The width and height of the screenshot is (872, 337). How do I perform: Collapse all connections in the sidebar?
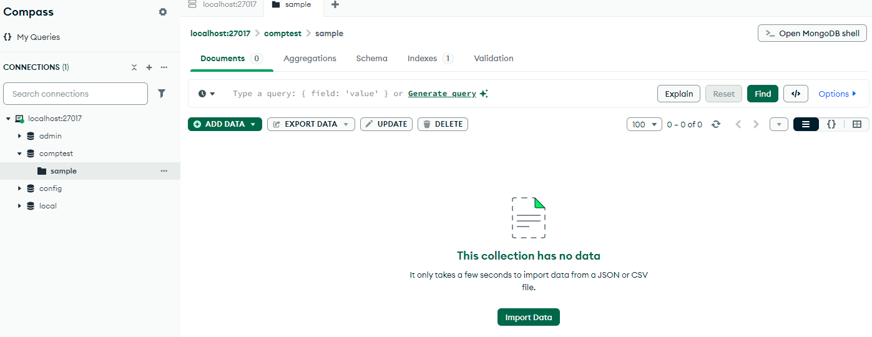(x=134, y=67)
